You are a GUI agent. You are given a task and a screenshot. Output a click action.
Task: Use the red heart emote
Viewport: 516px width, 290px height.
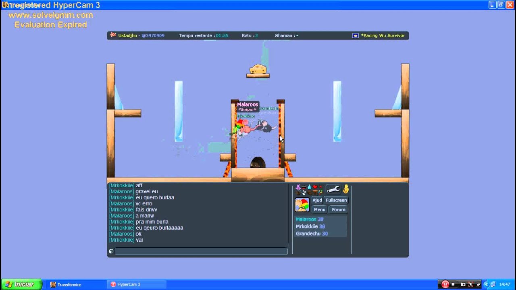(315, 186)
